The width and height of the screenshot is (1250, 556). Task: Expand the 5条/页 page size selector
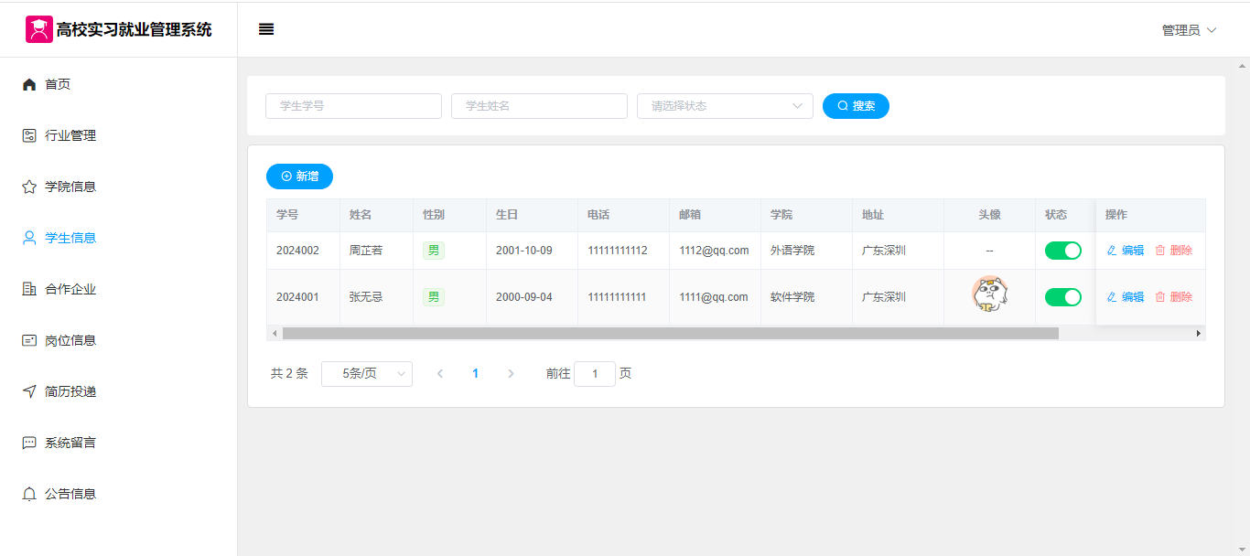tap(366, 374)
